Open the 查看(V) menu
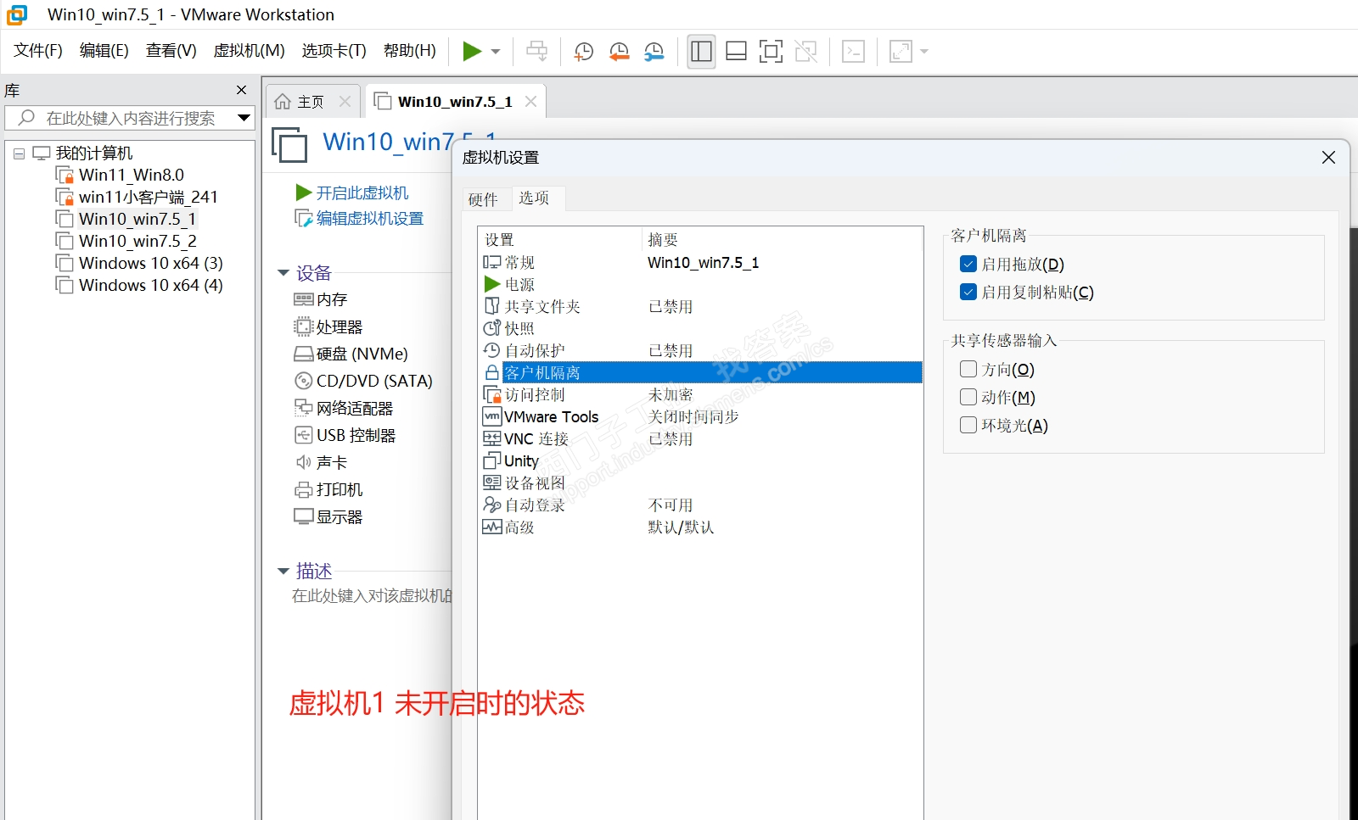Viewport: 1358px width, 820px height. coord(171,51)
